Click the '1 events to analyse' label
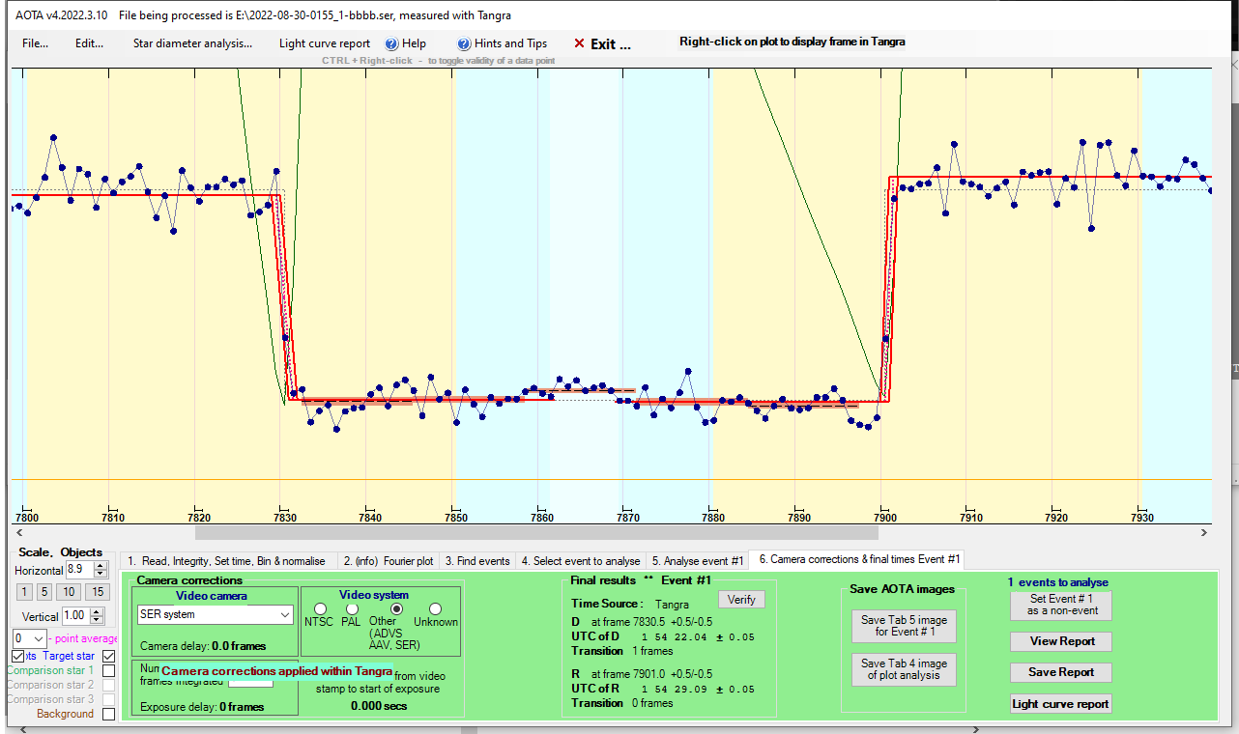 [1058, 582]
